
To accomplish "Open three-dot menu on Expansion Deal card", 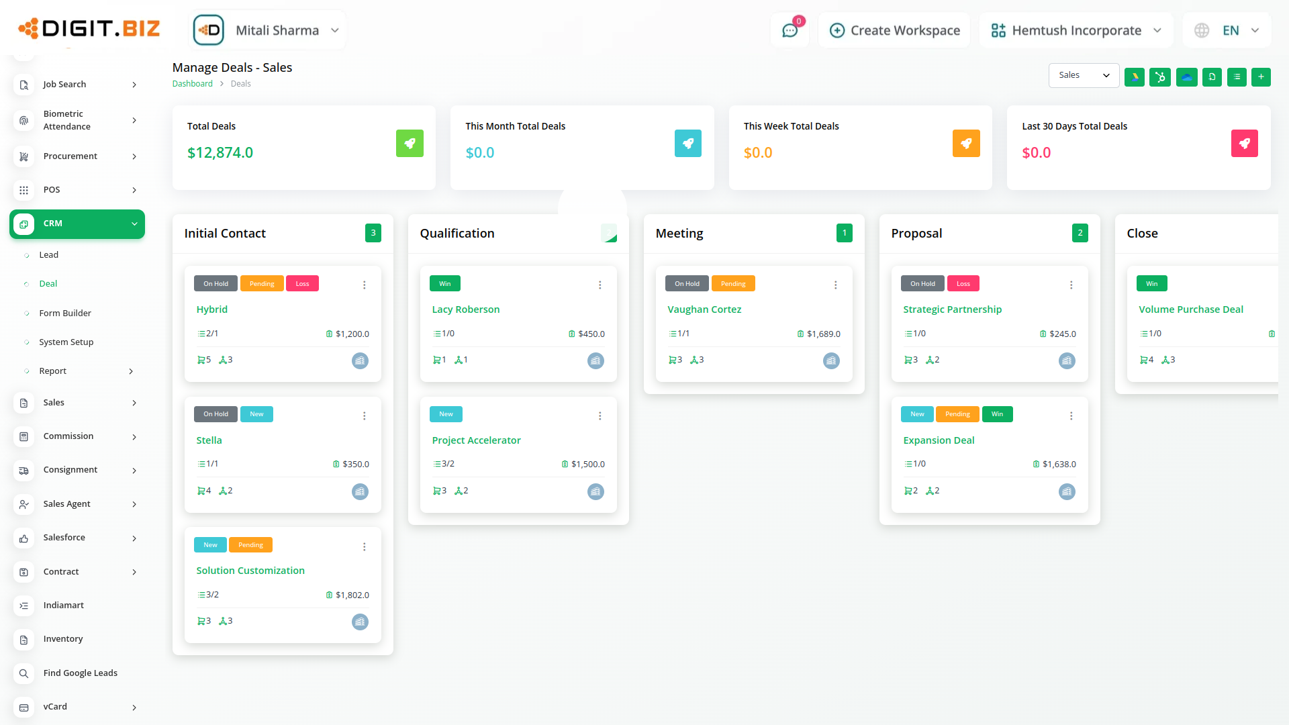I will pos(1071,416).
